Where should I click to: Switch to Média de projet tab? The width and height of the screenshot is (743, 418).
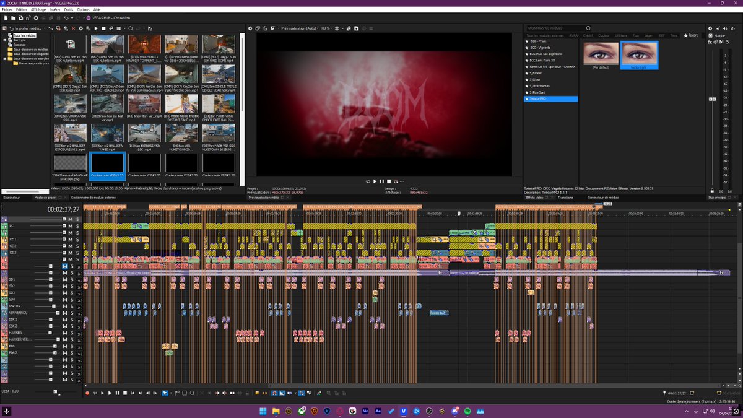pyautogui.click(x=45, y=197)
